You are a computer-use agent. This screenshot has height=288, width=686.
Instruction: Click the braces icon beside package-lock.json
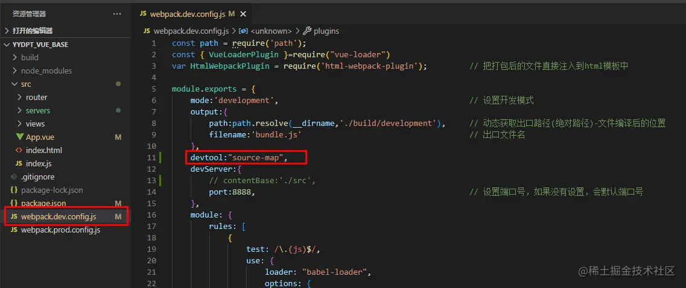(x=14, y=190)
